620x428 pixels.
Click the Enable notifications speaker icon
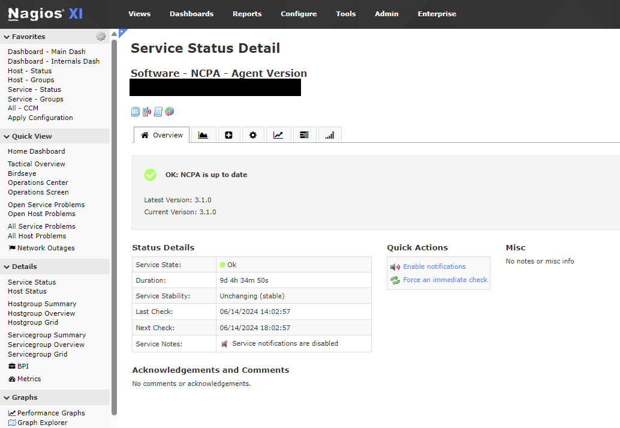click(395, 267)
